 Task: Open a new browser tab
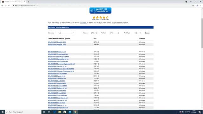point(29,2)
